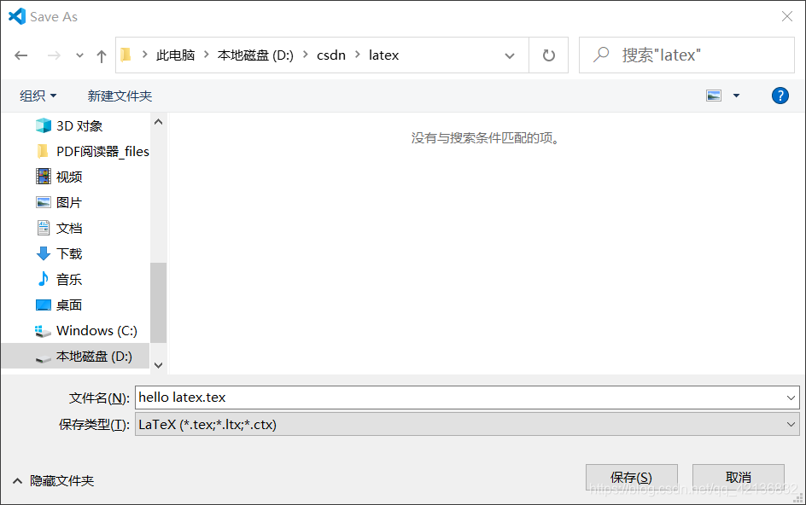Image resolution: width=806 pixels, height=505 pixels.
Task: Expand the filename dropdown arrow
Action: tap(791, 398)
